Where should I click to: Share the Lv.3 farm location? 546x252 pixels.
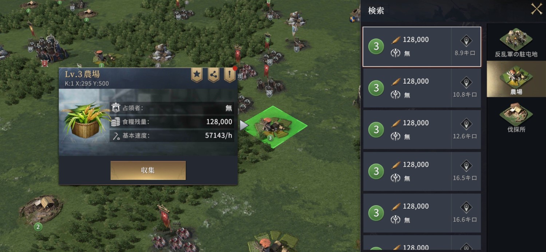coord(213,74)
